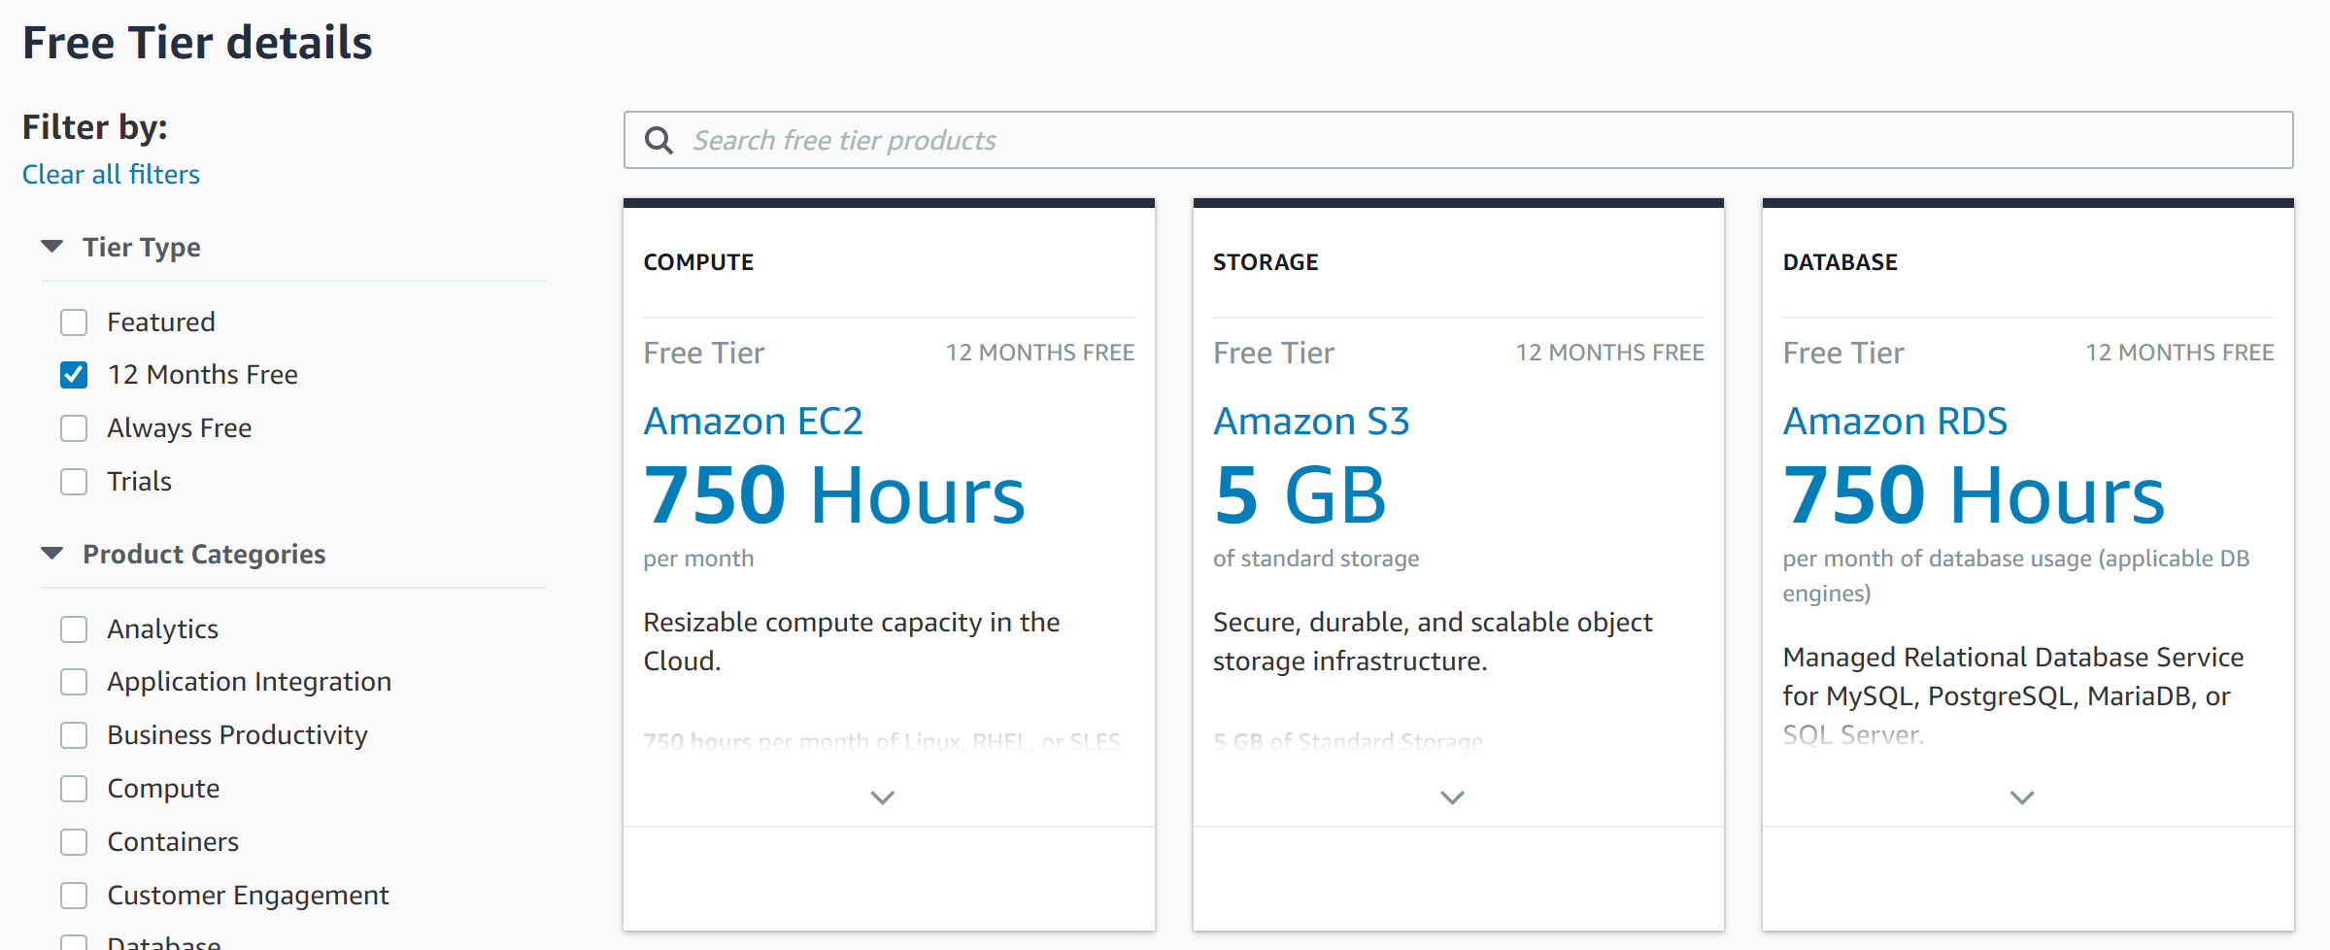Click the search magnifier icon
The width and height of the screenshot is (2330, 950).
[659, 140]
